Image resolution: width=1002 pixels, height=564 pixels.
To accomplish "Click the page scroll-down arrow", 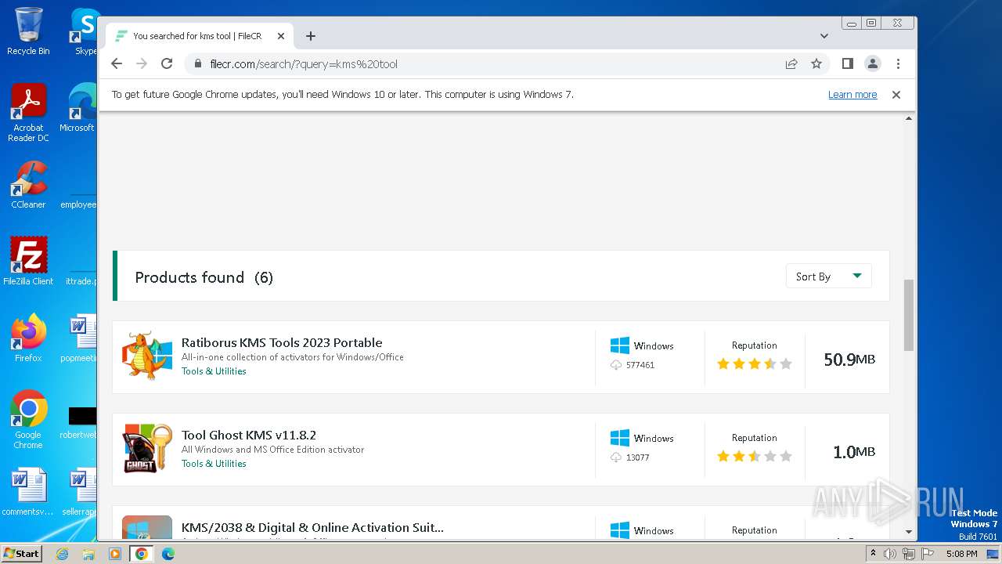I will (909, 532).
